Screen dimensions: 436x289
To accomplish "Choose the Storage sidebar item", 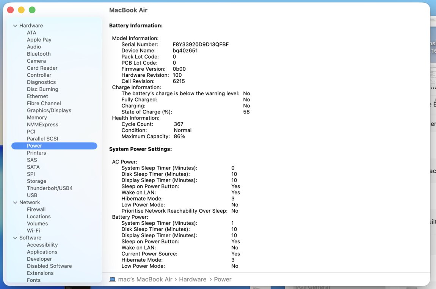I will pos(36,181).
